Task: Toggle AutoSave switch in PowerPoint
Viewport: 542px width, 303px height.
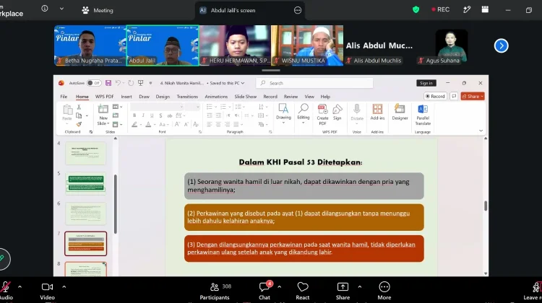Action: (x=94, y=83)
